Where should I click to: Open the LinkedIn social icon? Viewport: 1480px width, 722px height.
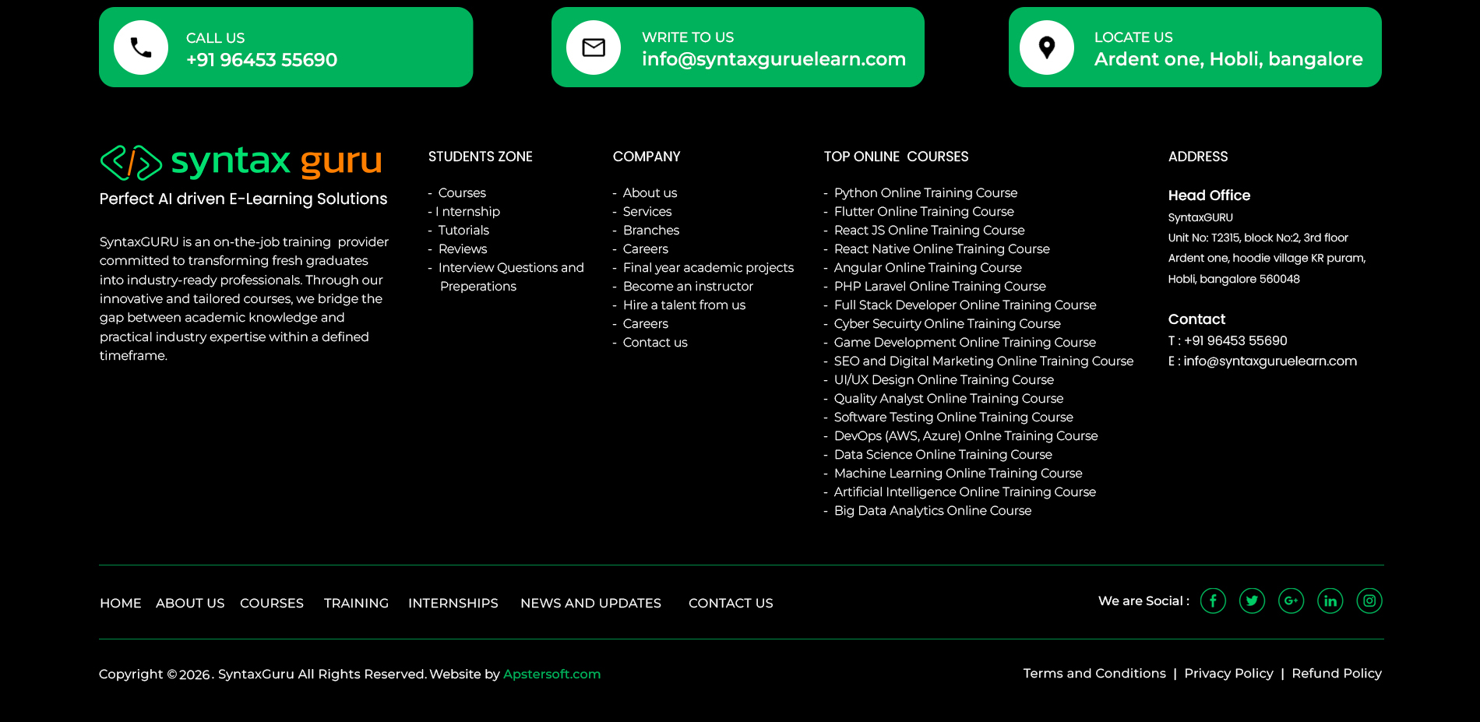[1330, 600]
